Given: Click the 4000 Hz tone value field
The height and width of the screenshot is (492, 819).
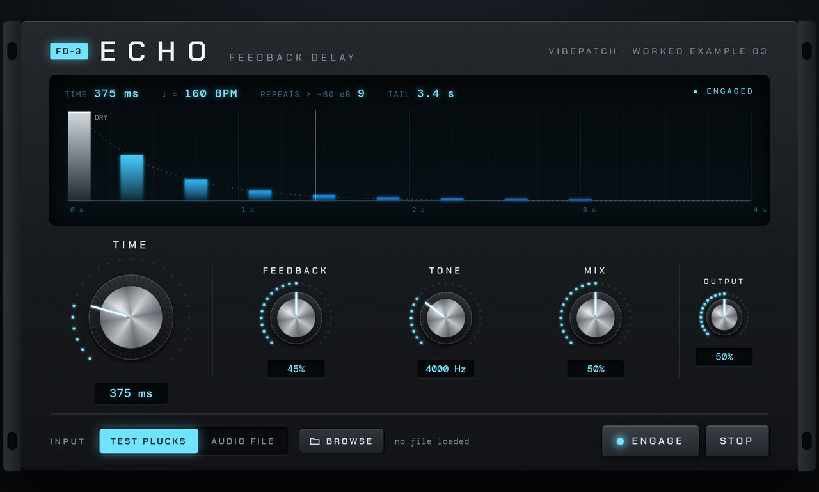Looking at the screenshot, I should pyautogui.click(x=446, y=369).
